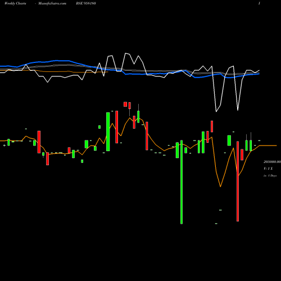Click the 'BSE 958186' symbol label
The height and width of the screenshot is (281, 281).
[86, 3]
